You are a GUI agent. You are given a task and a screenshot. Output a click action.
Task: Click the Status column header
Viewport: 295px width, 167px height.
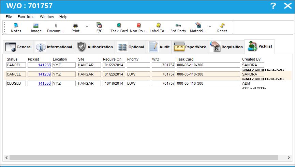coord(12,59)
